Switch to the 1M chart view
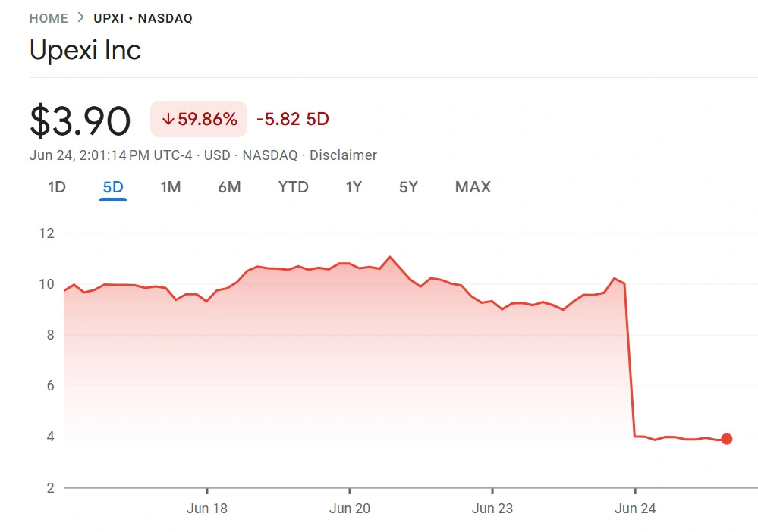758x532 pixels. [x=170, y=187]
